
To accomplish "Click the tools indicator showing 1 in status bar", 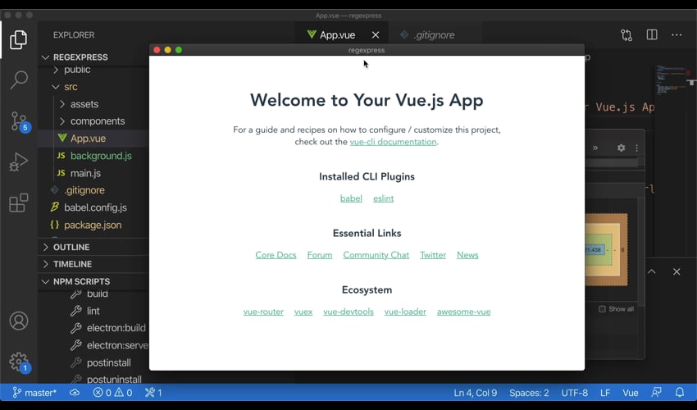I will (x=153, y=393).
